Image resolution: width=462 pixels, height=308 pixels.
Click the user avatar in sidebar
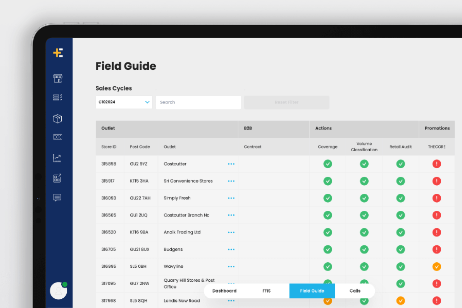[x=58, y=291]
